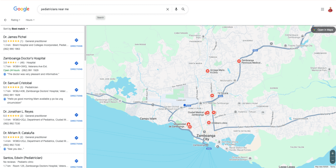This screenshot has width=336, height=168.
Task: Click Toyota Zamboanga City marker
Action: point(285,46)
